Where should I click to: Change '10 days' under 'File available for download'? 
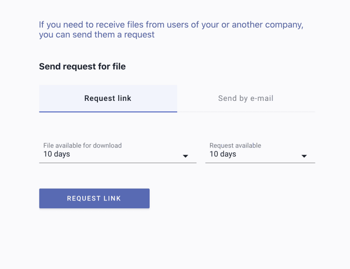(x=56, y=154)
